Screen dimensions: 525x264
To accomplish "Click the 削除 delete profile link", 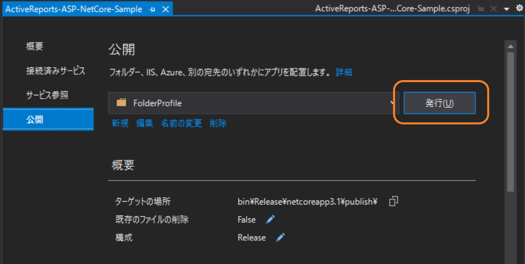I will pyautogui.click(x=218, y=123).
